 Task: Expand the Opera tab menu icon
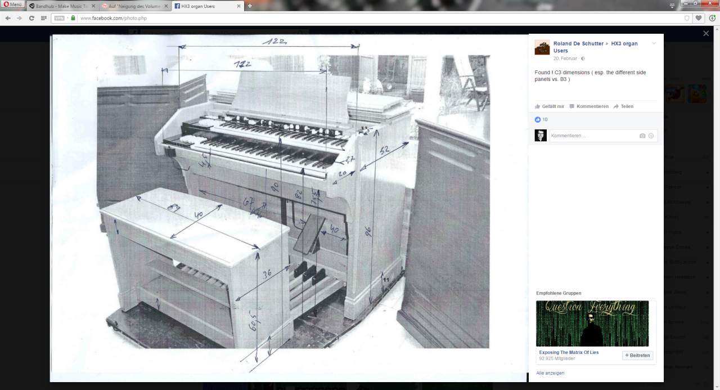point(672,5)
